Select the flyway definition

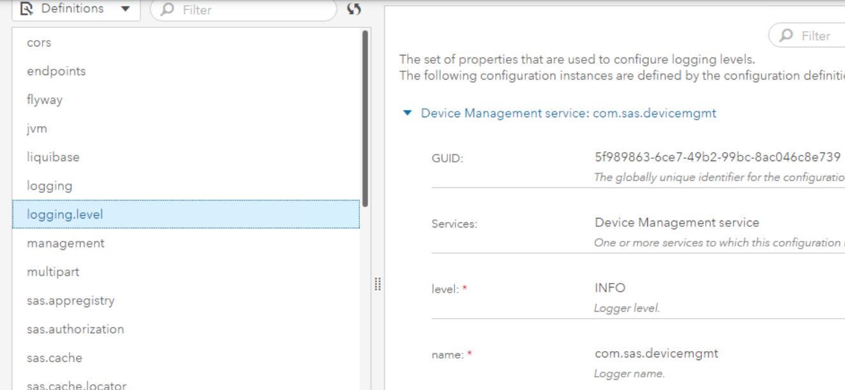(186, 100)
